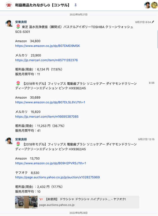Click the group title 利益商品たれながしG【コンサル】
Viewport: 158px width, 216px height.
(43, 5)
